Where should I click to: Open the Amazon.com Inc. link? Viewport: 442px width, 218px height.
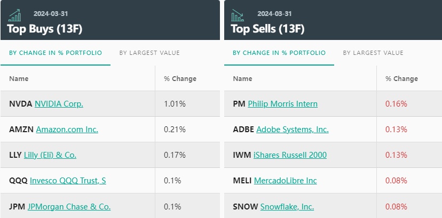(67, 130)
